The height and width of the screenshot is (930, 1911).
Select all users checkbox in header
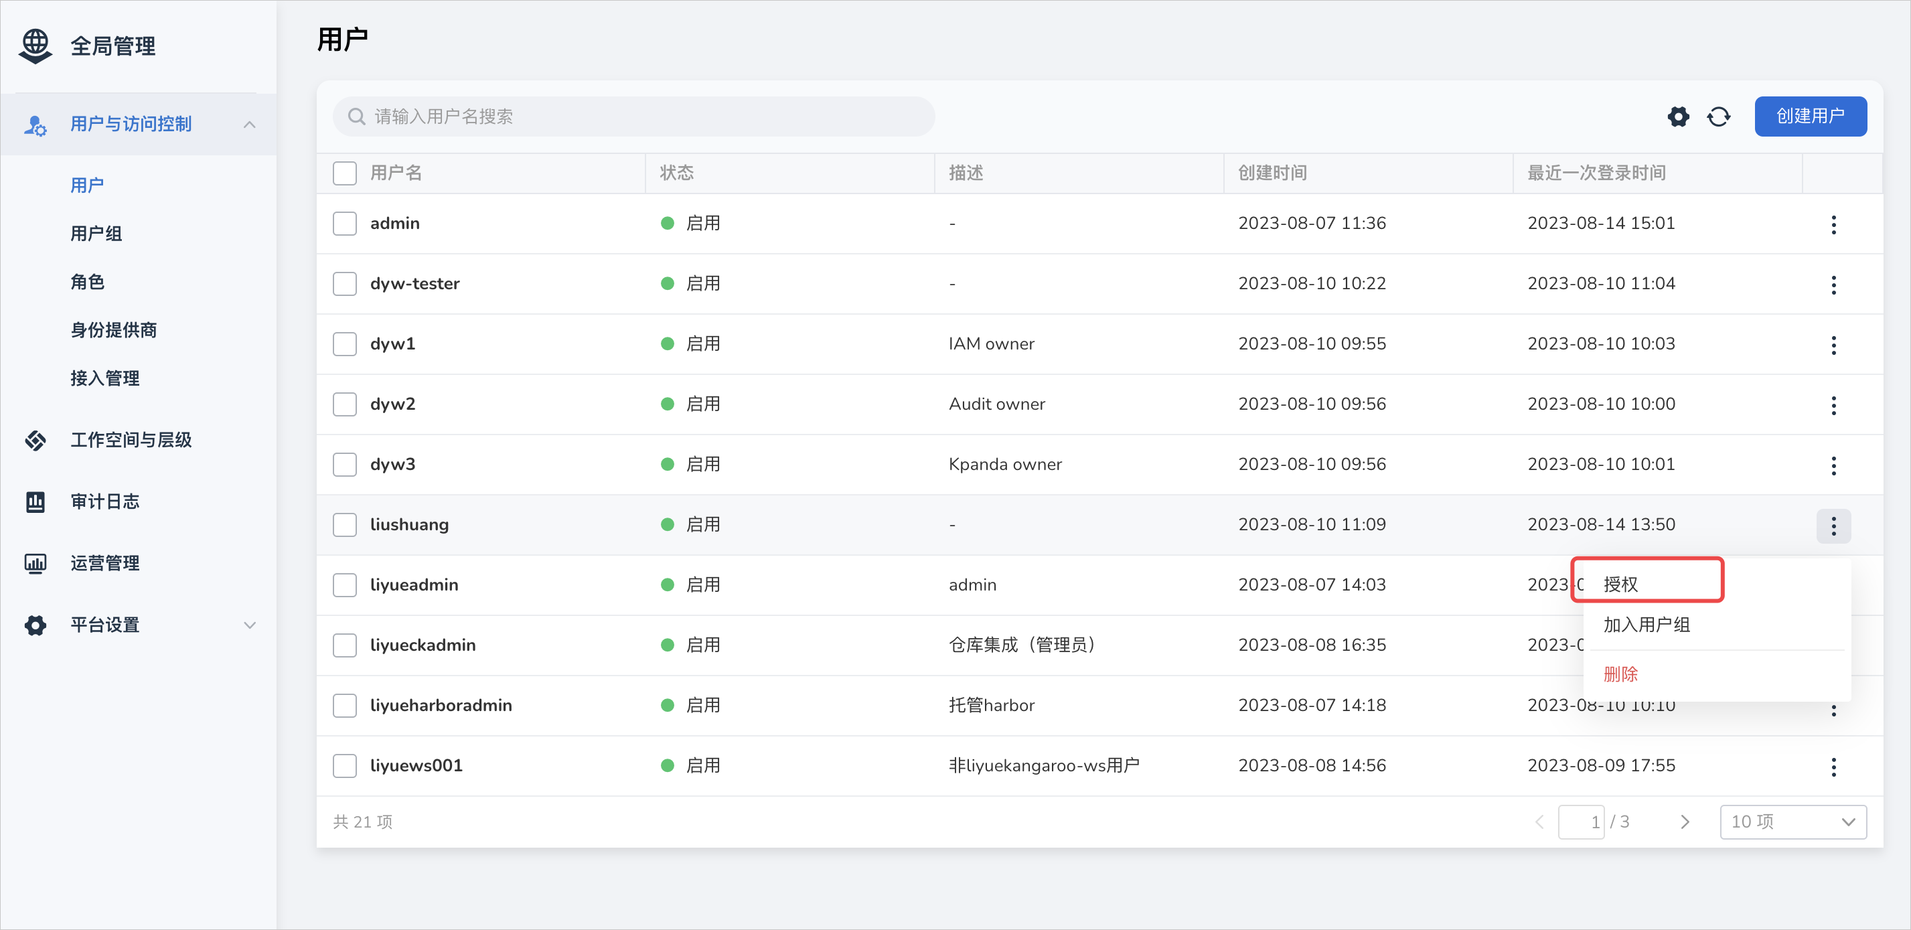(x=344, y=173)
